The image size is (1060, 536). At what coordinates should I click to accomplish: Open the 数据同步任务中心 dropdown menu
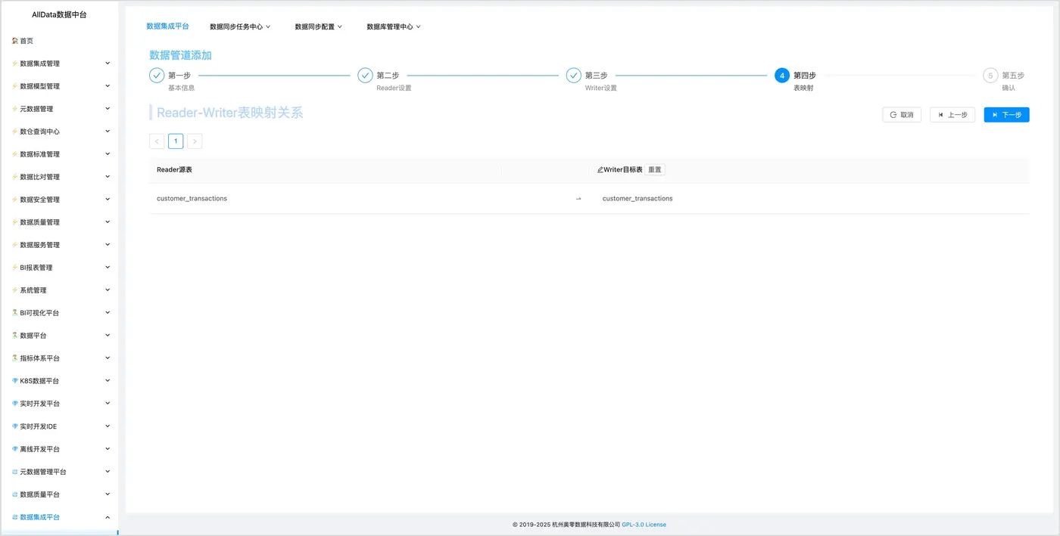(x=240, y=26)
